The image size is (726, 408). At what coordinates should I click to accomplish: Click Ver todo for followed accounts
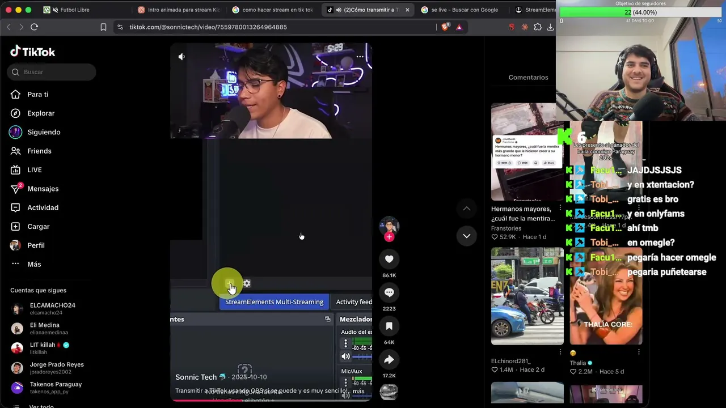coord(41,406)
